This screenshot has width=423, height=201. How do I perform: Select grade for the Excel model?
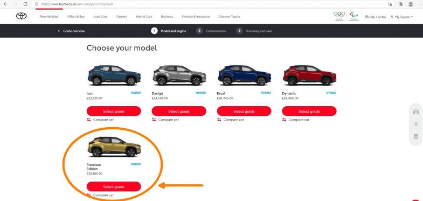pyautogui.click(x=244, y=111)
